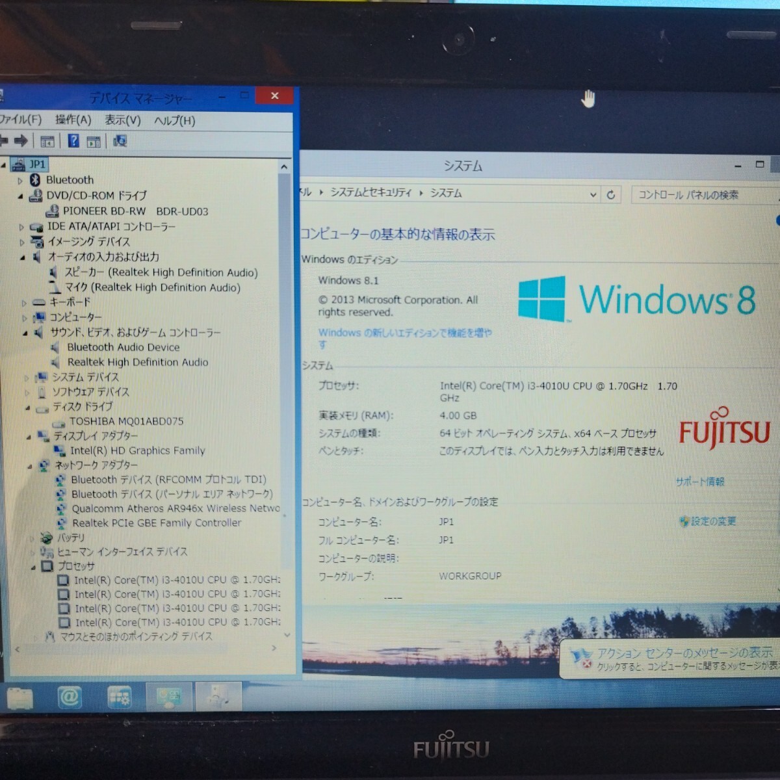Click the blue Help question mark toolbar icon
Screen dimensions: 780x780
coord(73,141)
